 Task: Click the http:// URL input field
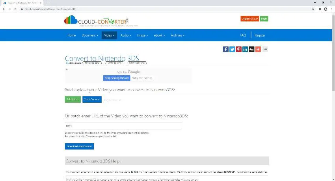pos(123,126)
